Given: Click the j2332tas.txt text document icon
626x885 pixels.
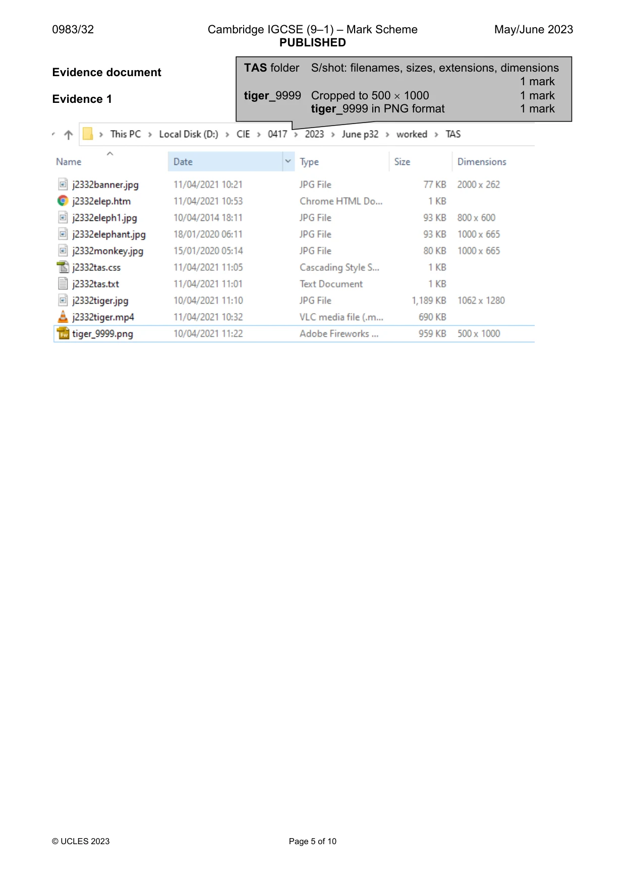Looking at the screenshot, I should click(63, 284).
